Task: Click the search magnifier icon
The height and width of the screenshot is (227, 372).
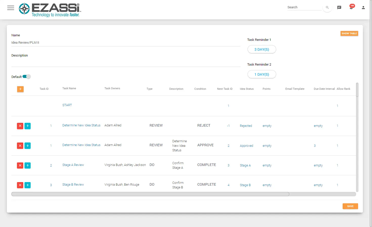Action: [x=327, y=8]
